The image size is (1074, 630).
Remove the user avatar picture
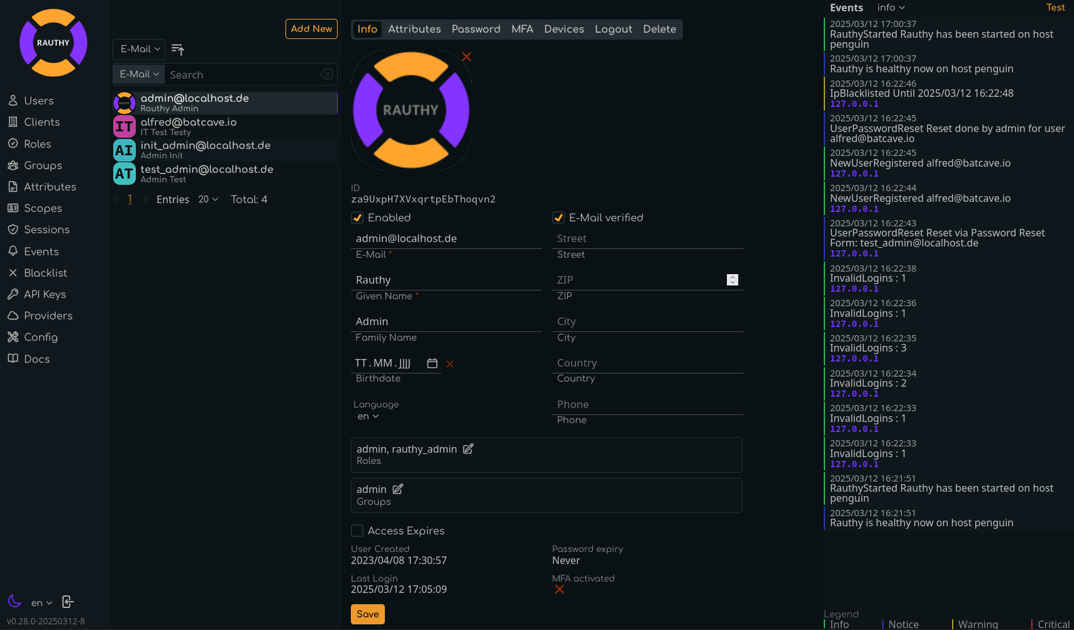pyautogui.click(x=467, y=57)
